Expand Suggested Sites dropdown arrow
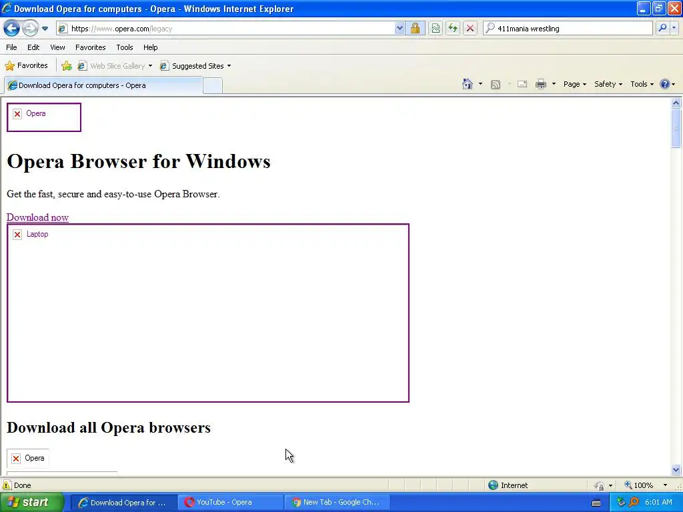 click(x=229, y=66)
